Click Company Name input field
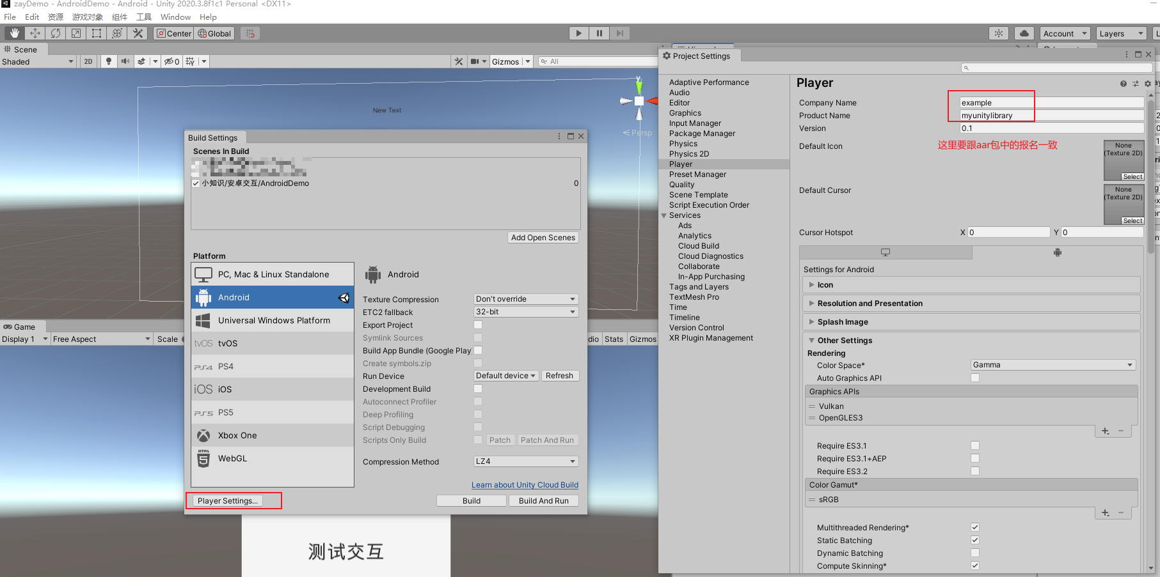The image size is (1160, 577). 1051,103
